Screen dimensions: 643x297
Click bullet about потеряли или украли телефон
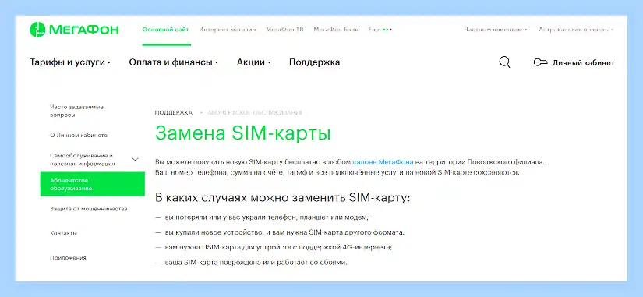coord(263,217)
